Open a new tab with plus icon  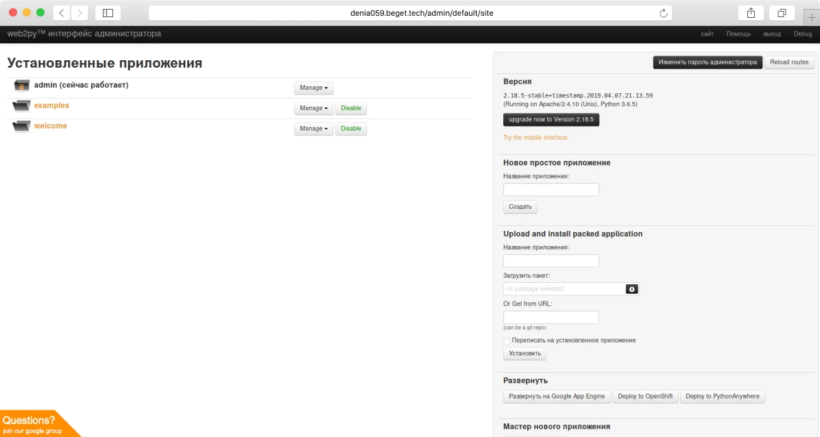coord(811,17)
